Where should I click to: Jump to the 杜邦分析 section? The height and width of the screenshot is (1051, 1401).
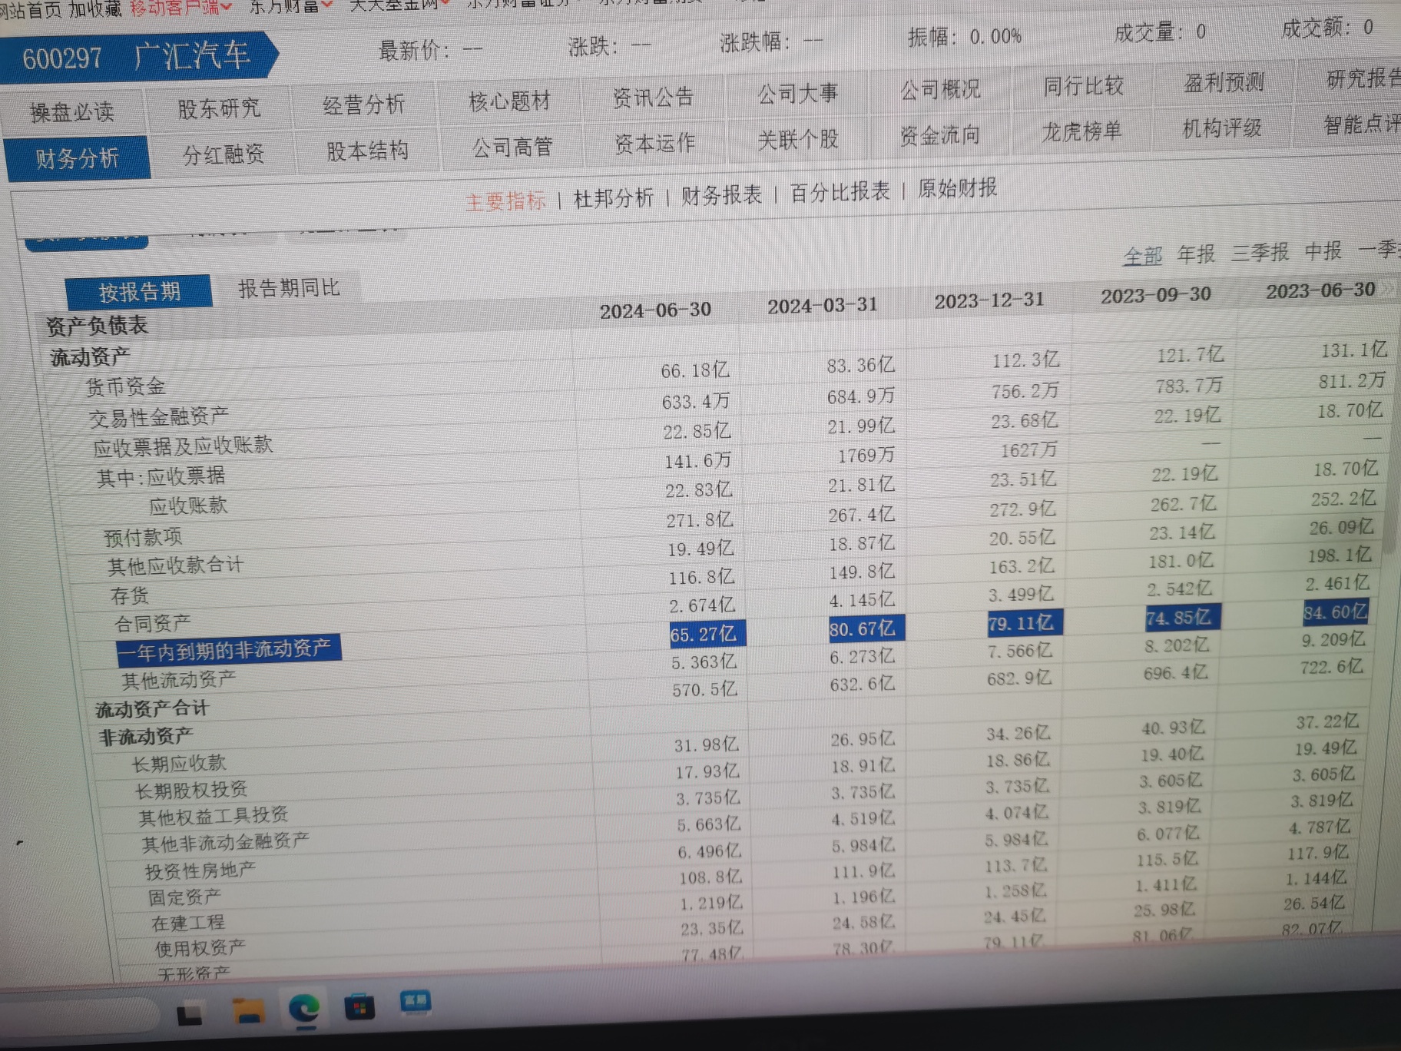614,198
